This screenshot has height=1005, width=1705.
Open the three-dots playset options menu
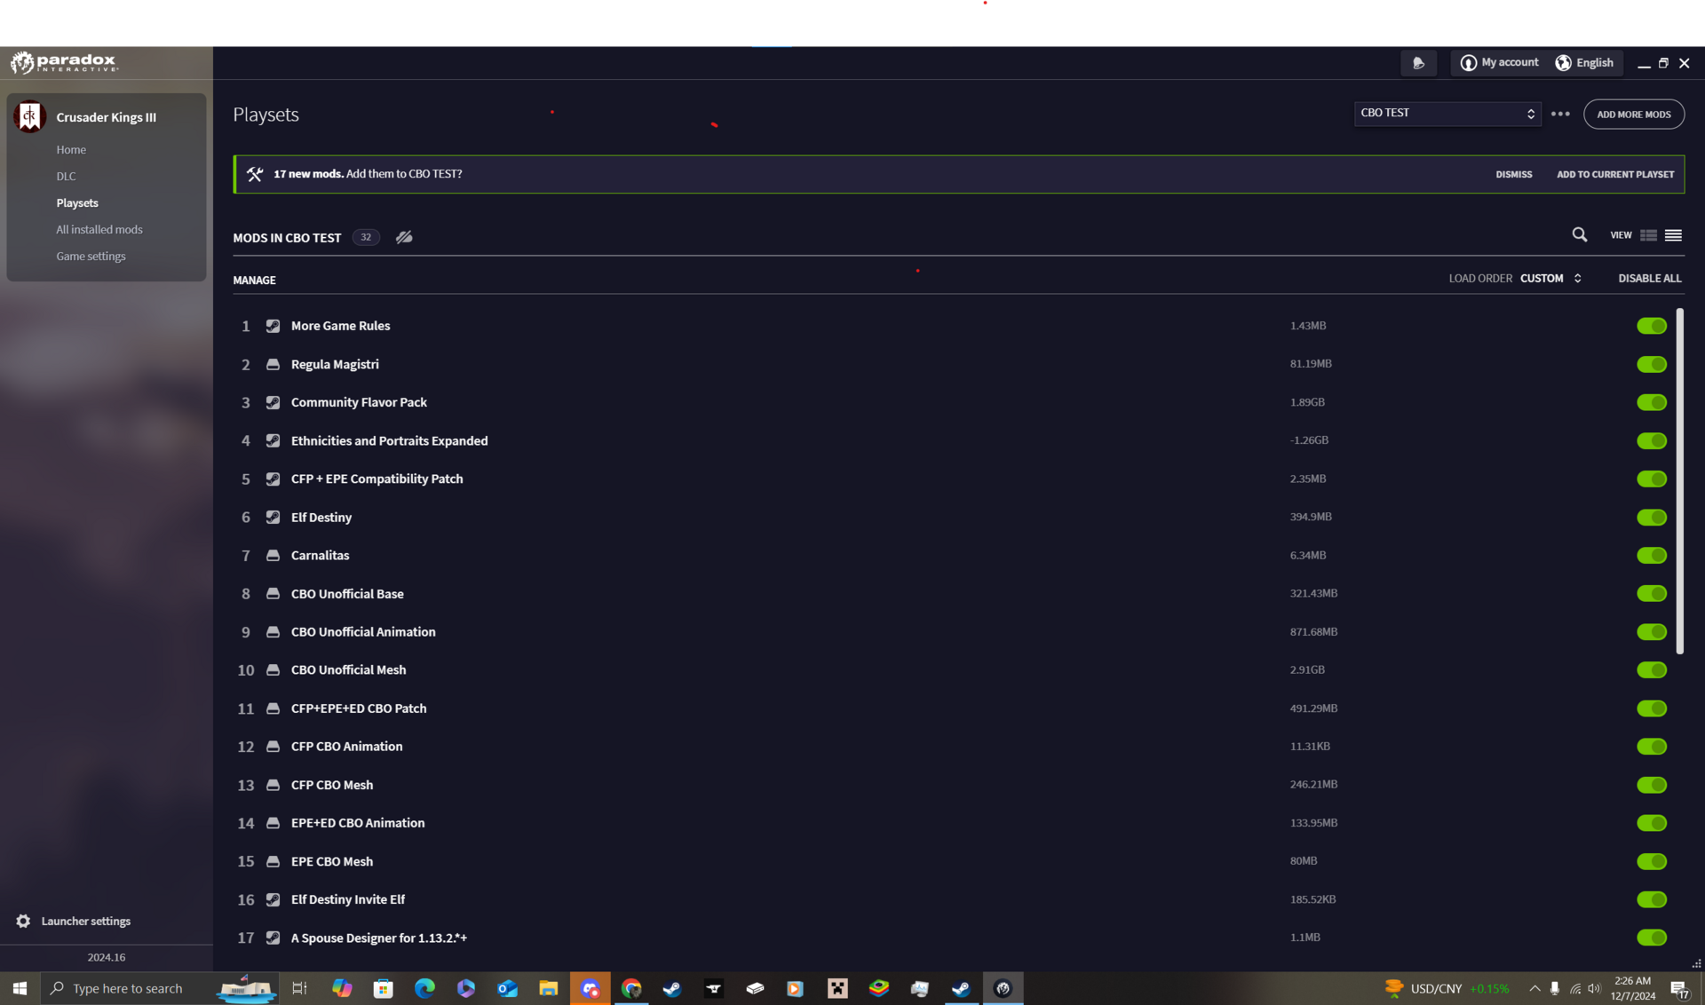pos(1560,115)
